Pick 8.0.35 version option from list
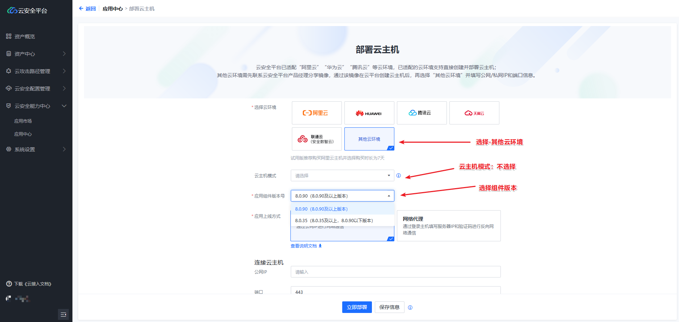Image resolution: width=679 pixels, height=322 pixels. tap(334, 220)
